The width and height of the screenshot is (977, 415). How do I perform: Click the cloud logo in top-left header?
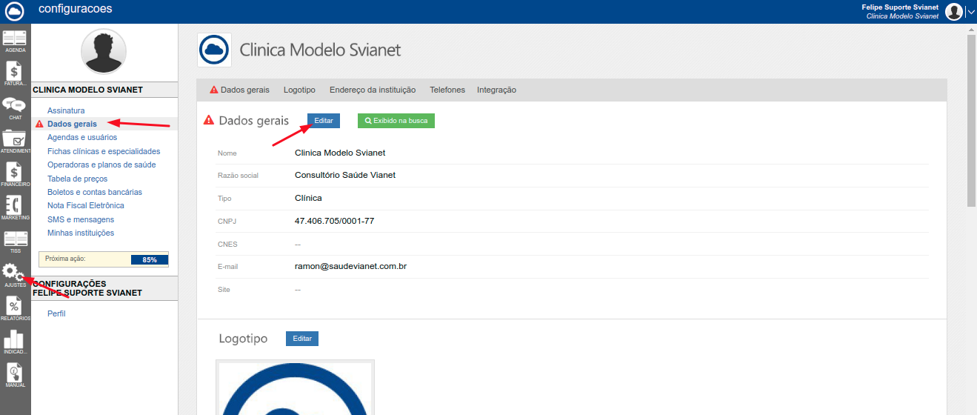point(15,10)
